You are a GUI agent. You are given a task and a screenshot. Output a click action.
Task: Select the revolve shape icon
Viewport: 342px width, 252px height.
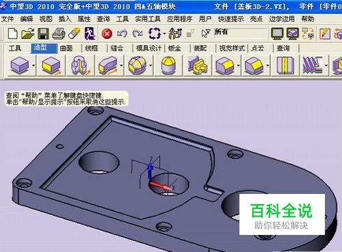coord(80,66)
